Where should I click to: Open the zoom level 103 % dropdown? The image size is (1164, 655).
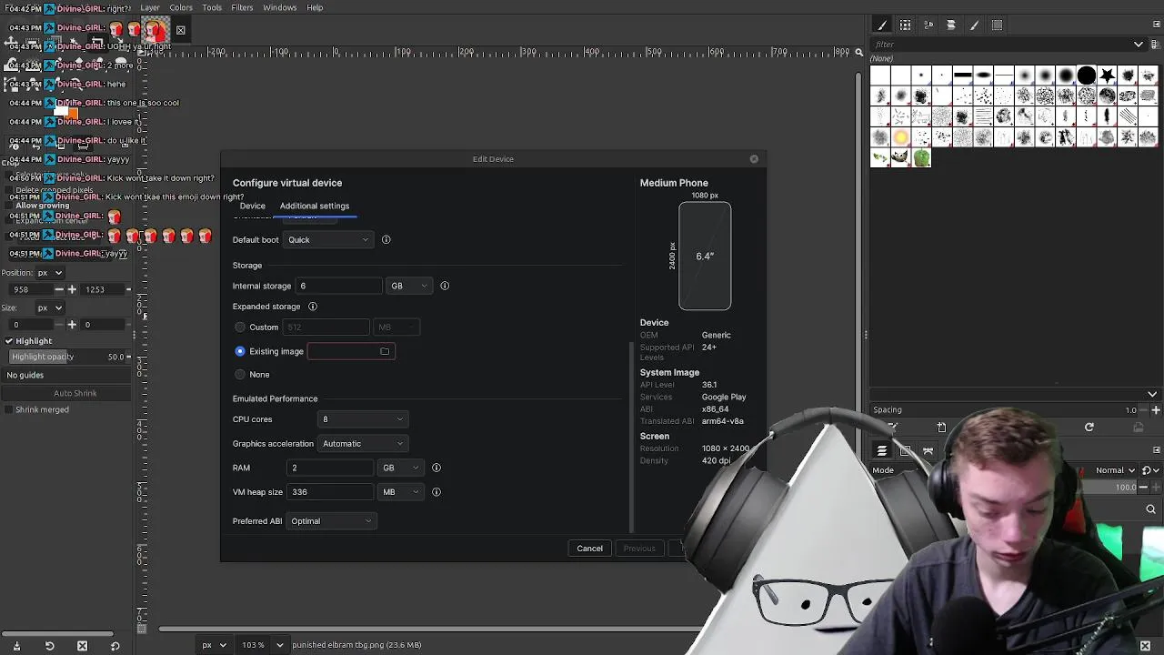(280, 645)
